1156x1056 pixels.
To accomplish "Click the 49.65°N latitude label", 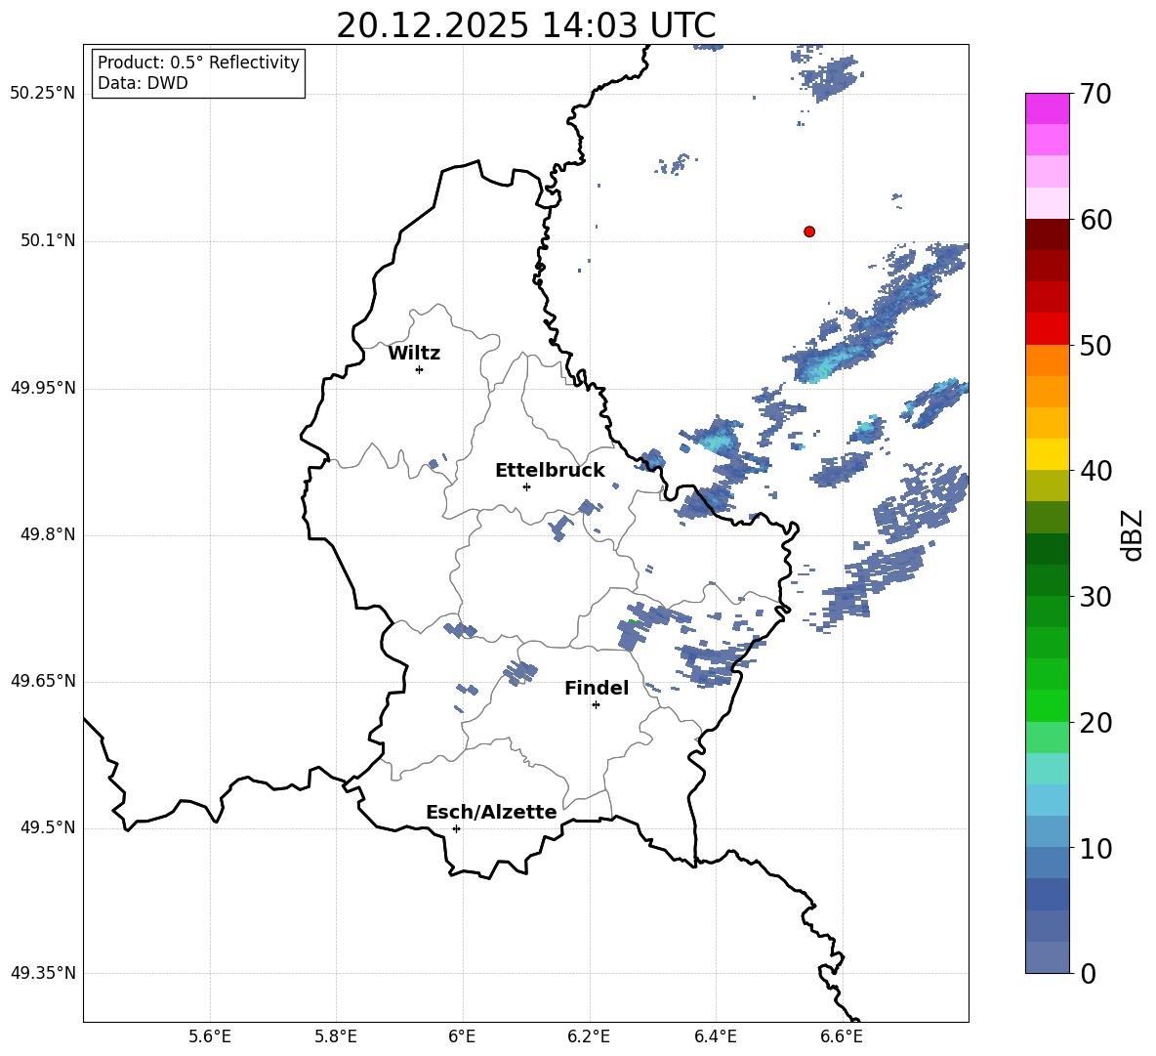I will pos(43,680).
